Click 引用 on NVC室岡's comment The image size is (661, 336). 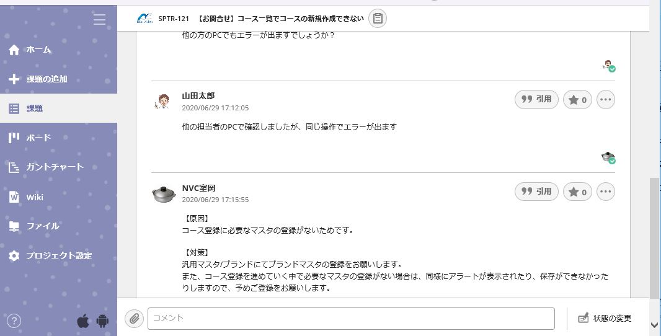click(536, 192)
